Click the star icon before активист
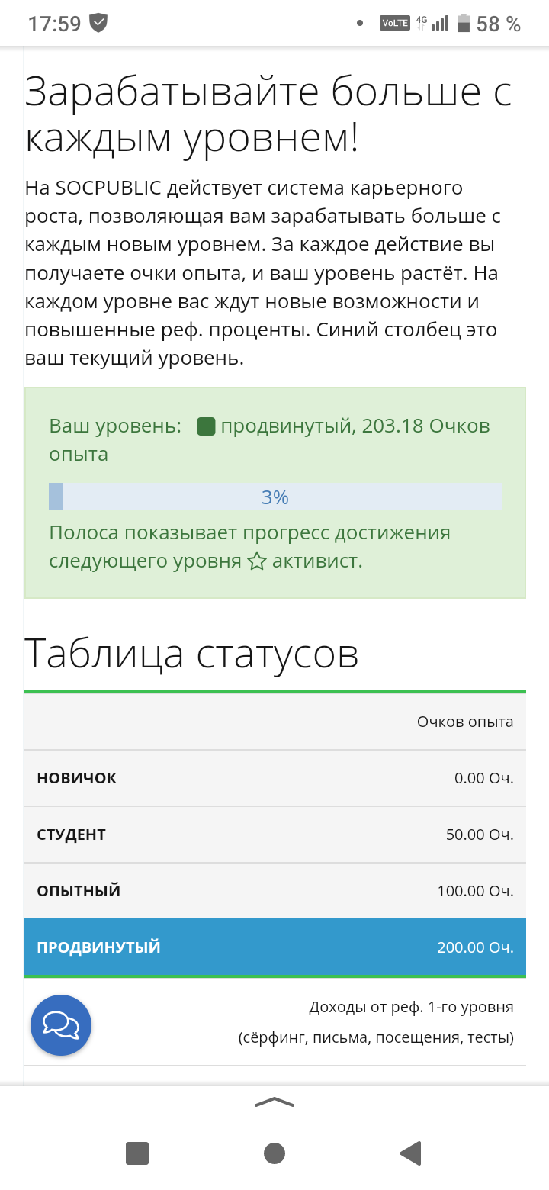This screenshot has width=549, height=1190. [x=257, y=562]
